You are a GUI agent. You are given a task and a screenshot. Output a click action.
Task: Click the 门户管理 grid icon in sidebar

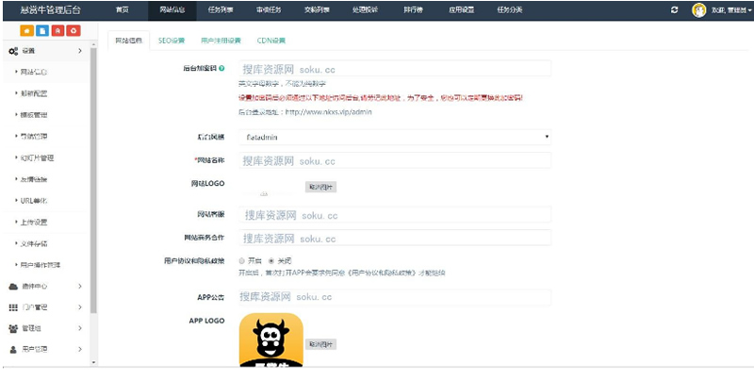[13, 307]
